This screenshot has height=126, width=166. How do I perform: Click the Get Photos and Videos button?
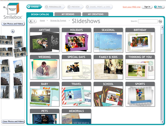coord(13,24)
